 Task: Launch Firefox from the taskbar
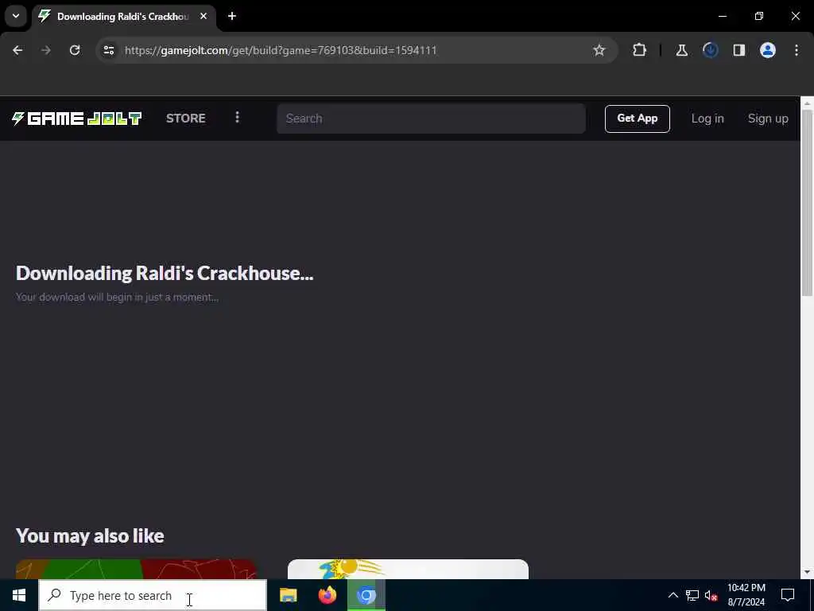click(x=327, y=595)
